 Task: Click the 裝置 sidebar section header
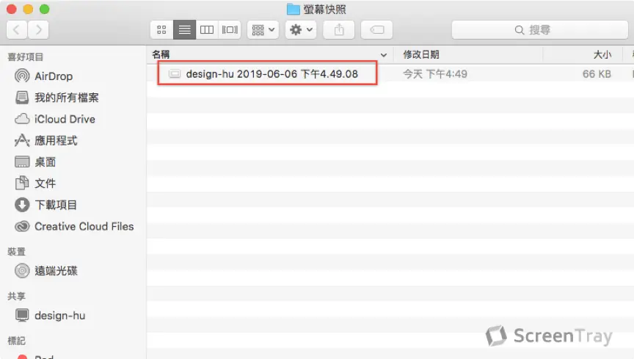click(x=16, y=252)
